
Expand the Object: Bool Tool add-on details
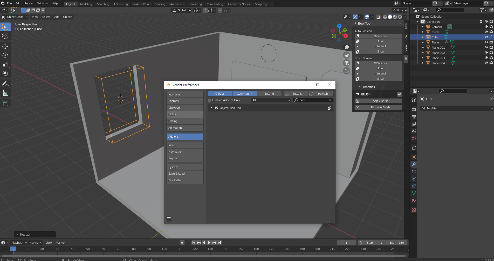point(212,108)
